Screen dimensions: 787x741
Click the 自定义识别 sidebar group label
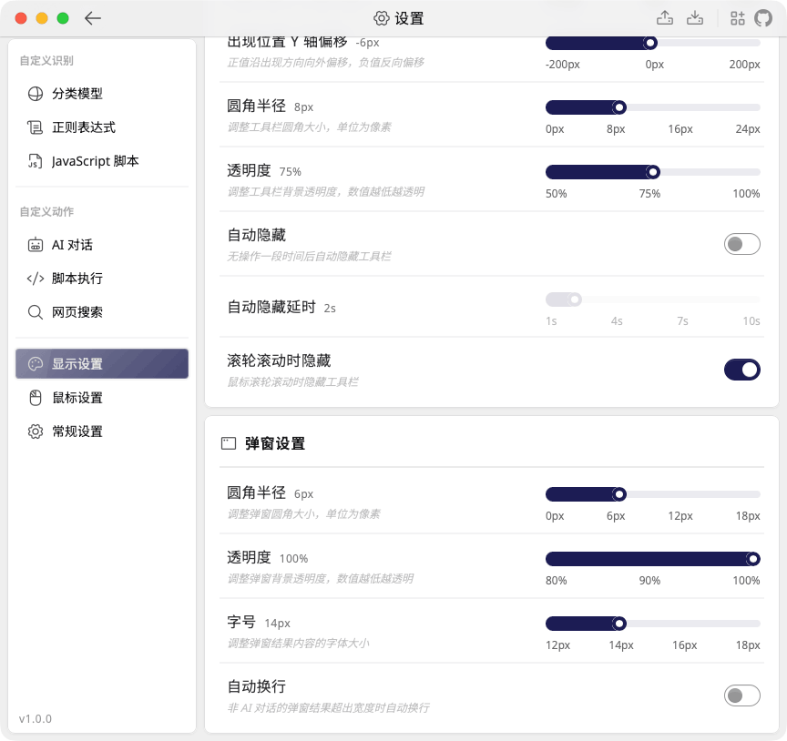pos(46,61)
